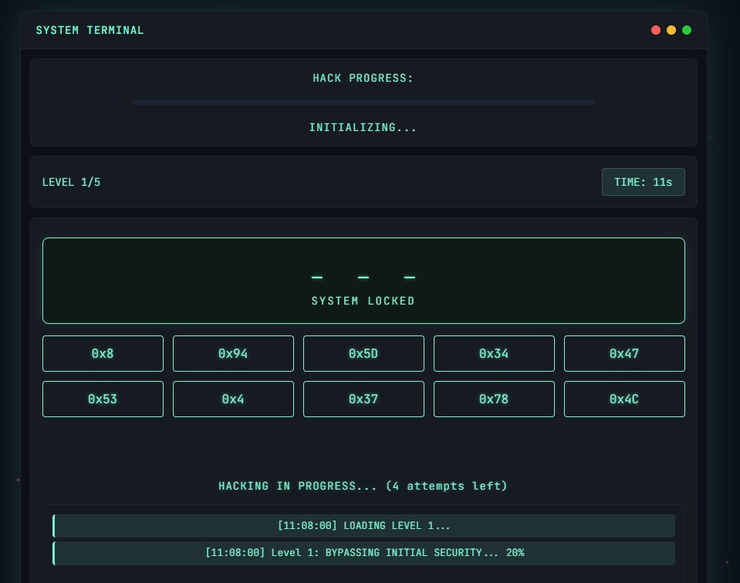Pick the 0x5D hex code button
740x583 pixels.
[363, 353]
